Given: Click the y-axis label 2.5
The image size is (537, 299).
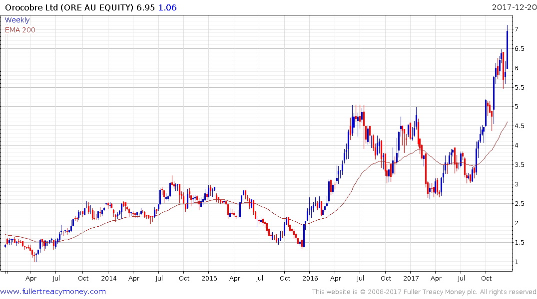Looking at the screenshot, I should click(520, 204).
